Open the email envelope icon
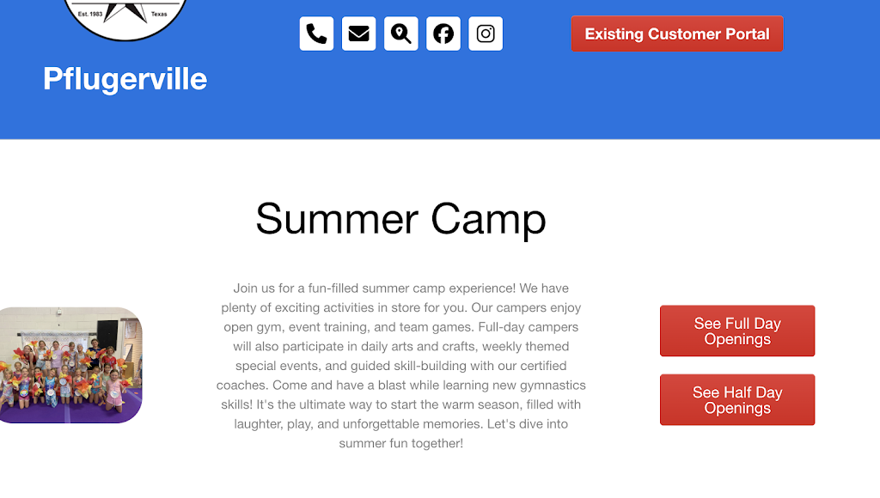The width and height of the screenshot is (880, 498). [358, 33]
